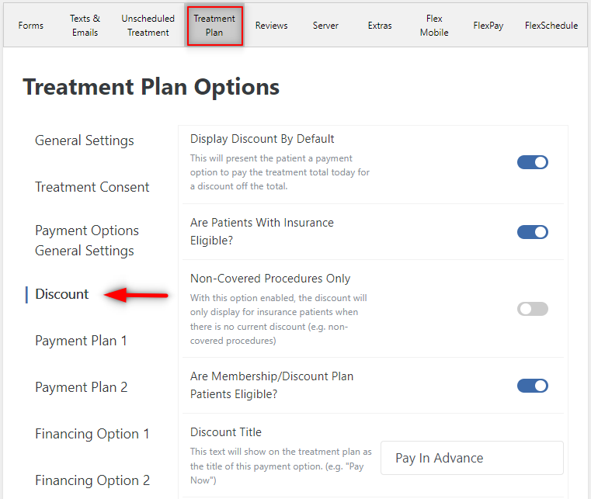Open Payment Options General Settings section

(87, 241)
